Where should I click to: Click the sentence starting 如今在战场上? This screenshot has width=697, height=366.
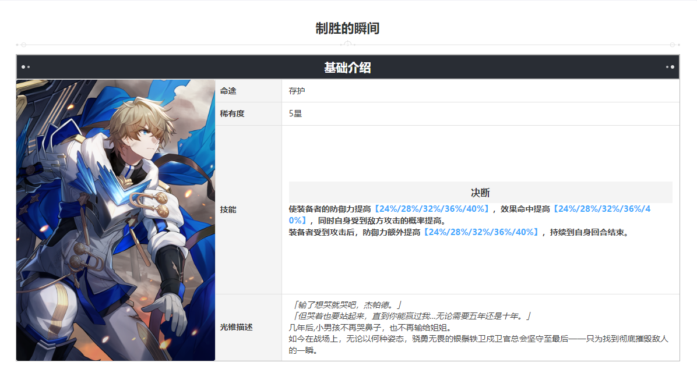click(x=478, y=344)
